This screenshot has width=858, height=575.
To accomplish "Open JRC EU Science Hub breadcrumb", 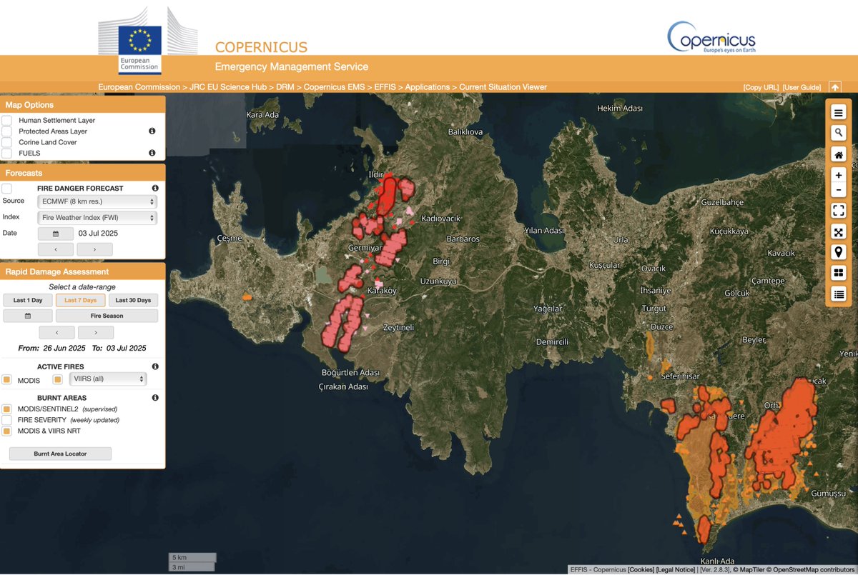I will pyautogui.click(x=229, y=87).
